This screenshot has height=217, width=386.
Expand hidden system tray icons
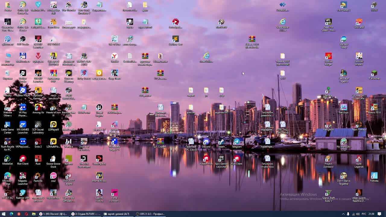pos(343,214)
